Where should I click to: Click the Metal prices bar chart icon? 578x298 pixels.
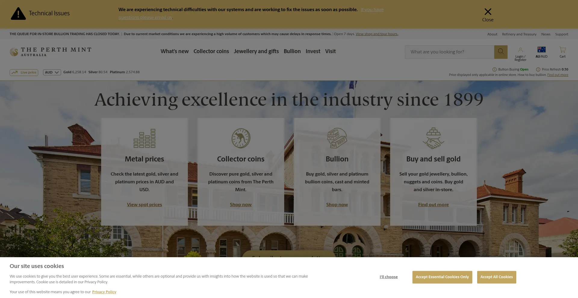coord(144,138)
